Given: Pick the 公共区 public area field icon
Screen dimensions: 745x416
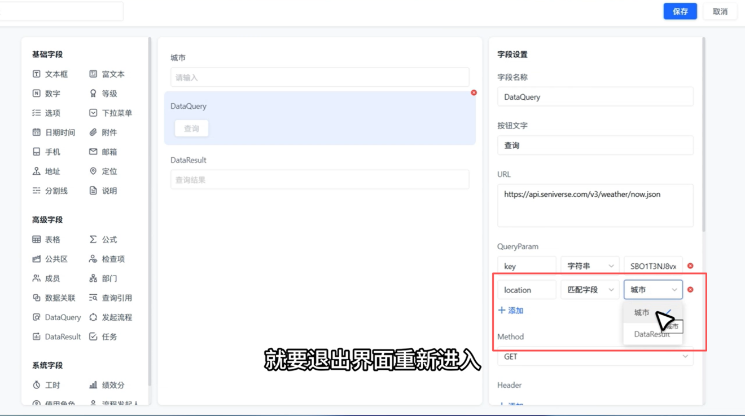Looking at the screenshot, I should coord(36,259).
